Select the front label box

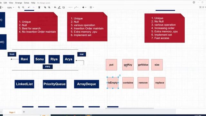point(12,54)
